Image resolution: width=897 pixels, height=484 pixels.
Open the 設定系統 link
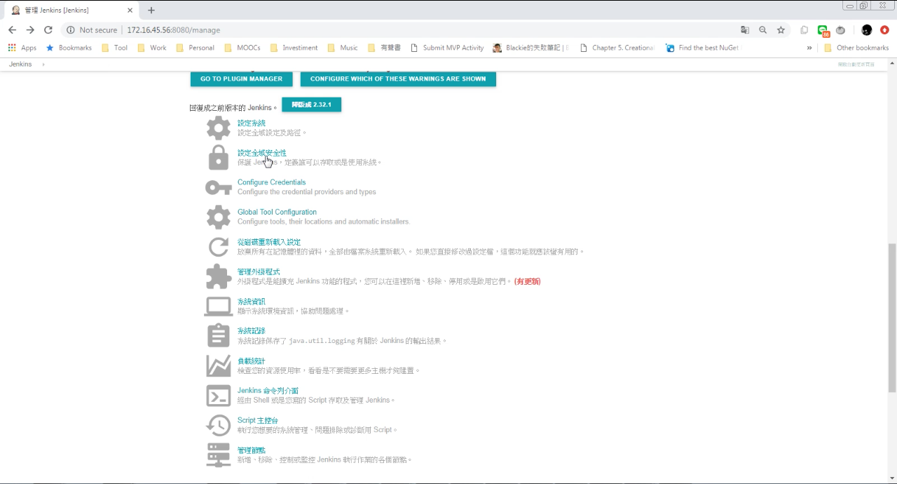(x=251, y=123)
